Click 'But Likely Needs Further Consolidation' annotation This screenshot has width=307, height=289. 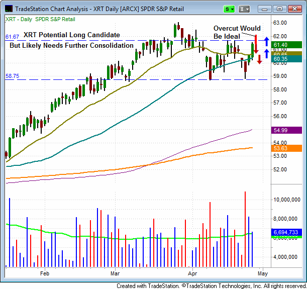point(71,46)
